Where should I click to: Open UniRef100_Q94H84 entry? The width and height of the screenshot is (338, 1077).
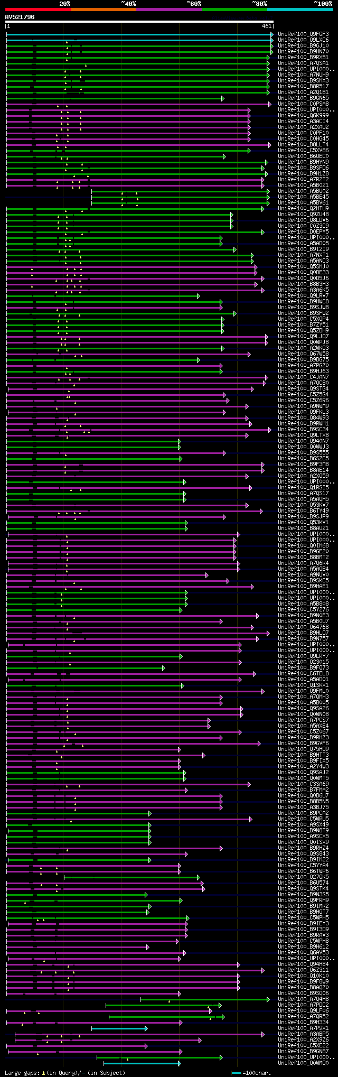coord(303,964)
